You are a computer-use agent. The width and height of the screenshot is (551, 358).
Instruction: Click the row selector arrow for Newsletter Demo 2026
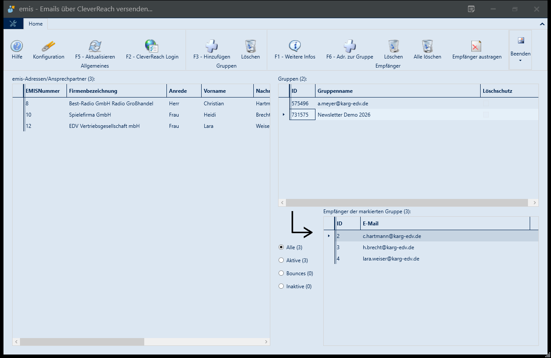point(284,115)
